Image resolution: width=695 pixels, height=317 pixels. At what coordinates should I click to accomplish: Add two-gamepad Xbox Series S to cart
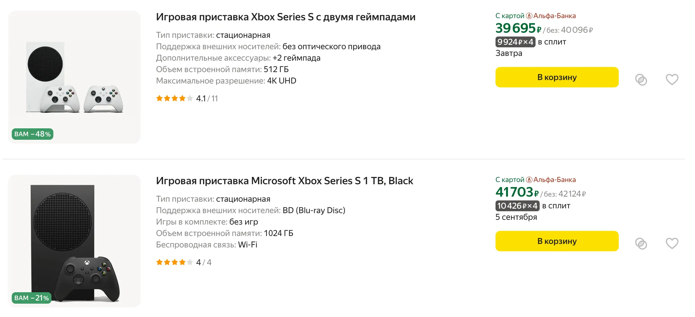(x=557, y=77)
